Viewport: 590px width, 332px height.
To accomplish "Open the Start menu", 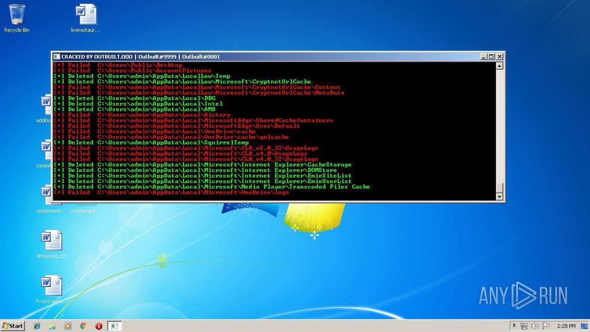I will coord(13,326).
